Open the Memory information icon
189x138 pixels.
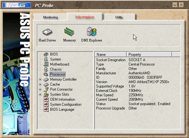(69, 32)
